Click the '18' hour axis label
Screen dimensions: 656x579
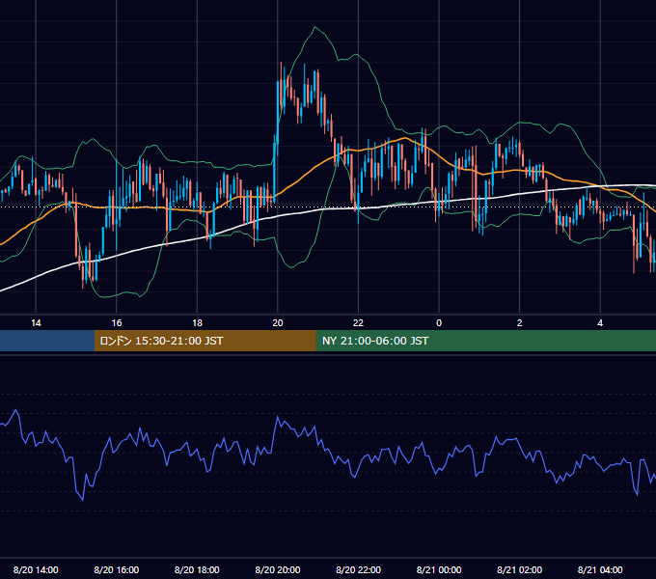click(197, 323)
